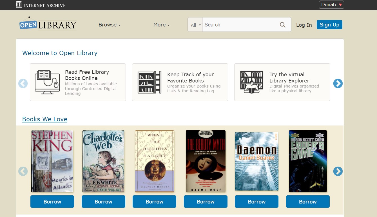This screenshot has width=377, height=217.
Task: Open the What the Buddha Taught cover
Action: point(155,161)
